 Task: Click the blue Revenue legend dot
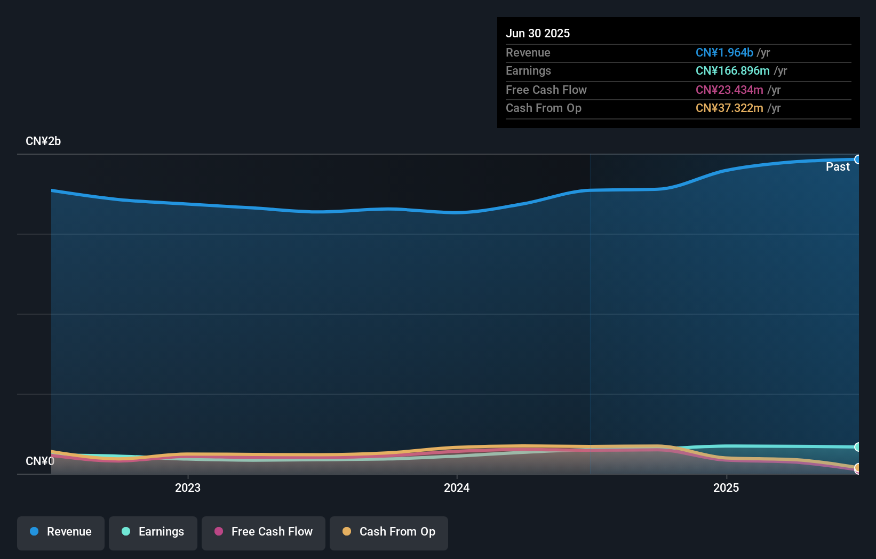pos(34,531)
